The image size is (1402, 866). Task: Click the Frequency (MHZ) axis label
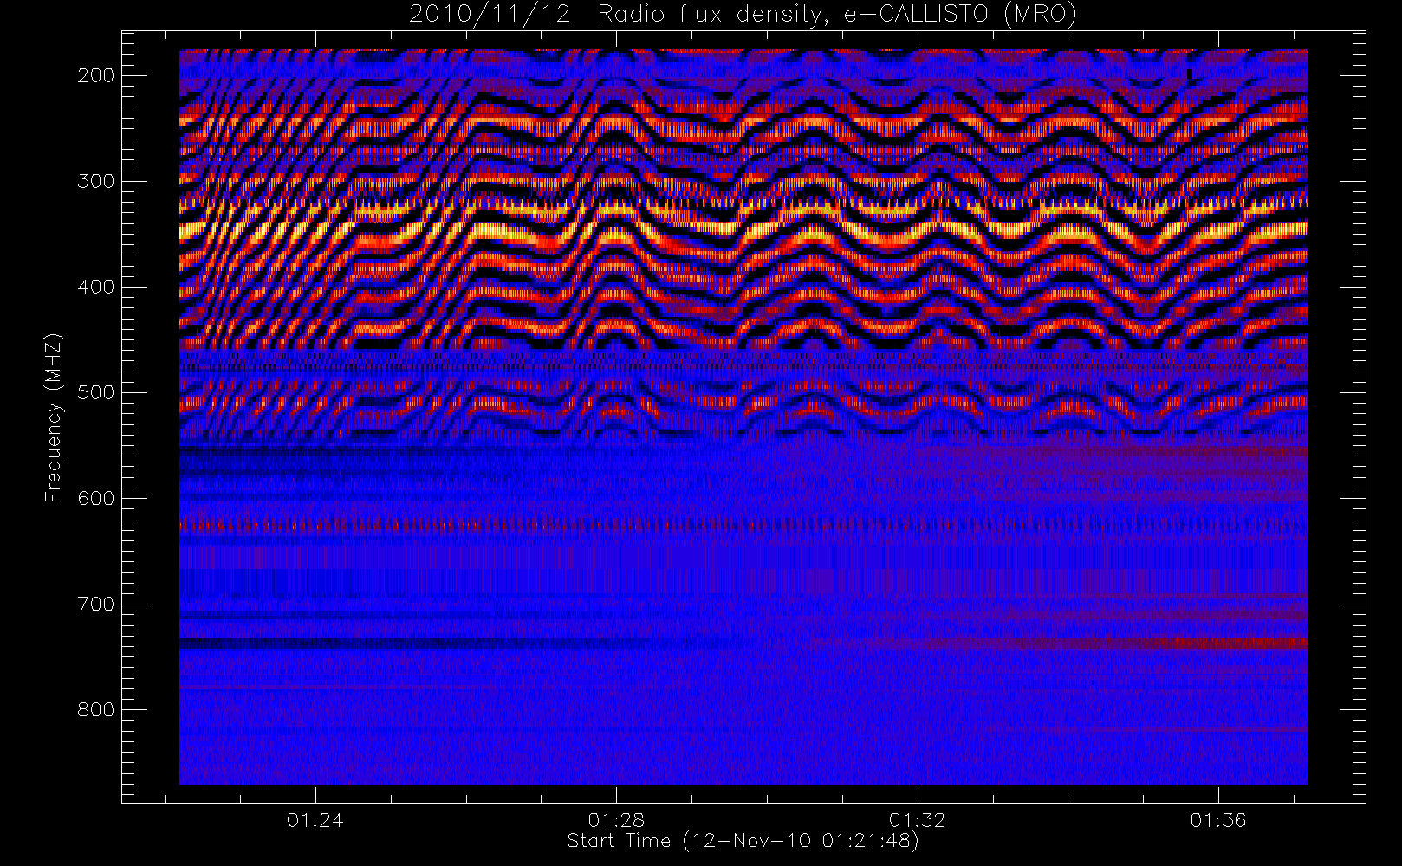[x=54, y=418]
